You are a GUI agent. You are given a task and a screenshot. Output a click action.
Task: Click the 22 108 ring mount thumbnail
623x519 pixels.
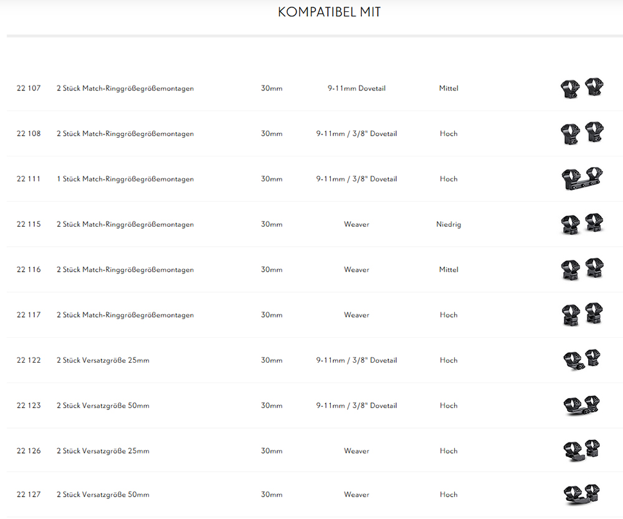(x=582, y=133)
